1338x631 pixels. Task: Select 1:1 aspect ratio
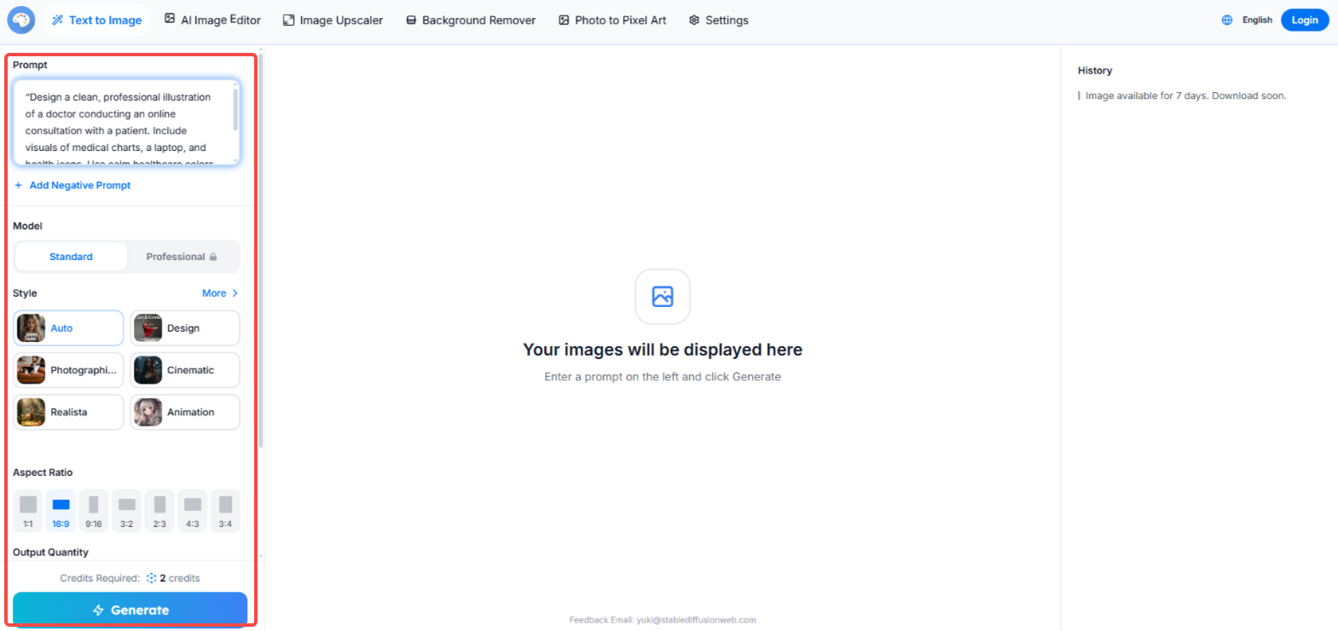tap(28, 511)
